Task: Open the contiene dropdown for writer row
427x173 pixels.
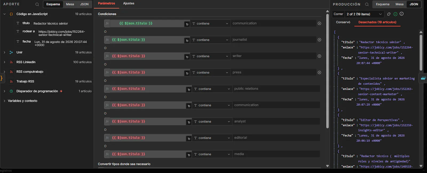Action: [x=210, y=56]
